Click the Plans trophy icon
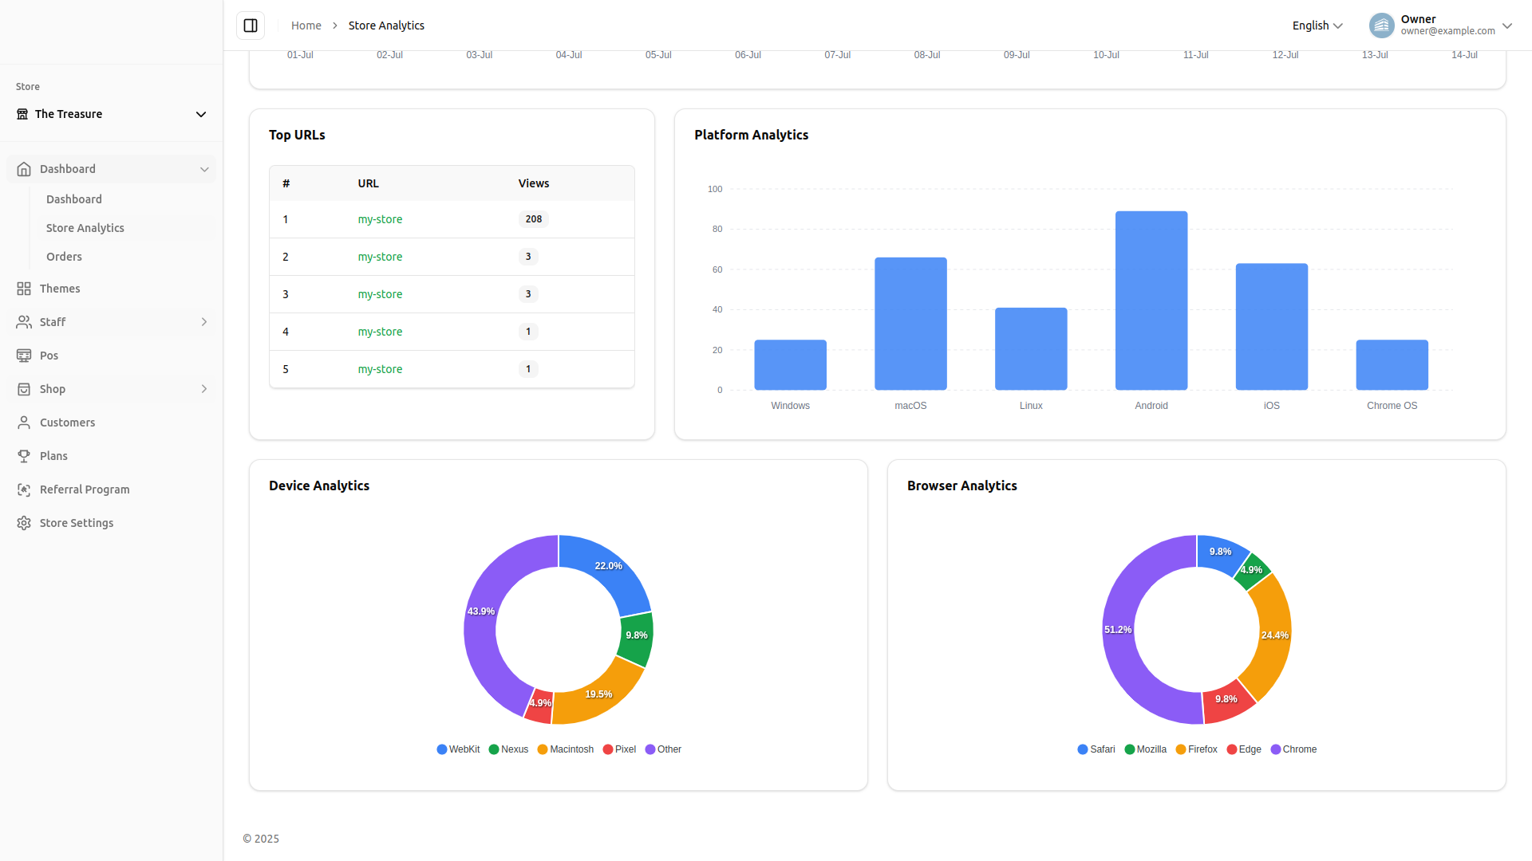Screen dimensions: 1532x861 (24, 456)
